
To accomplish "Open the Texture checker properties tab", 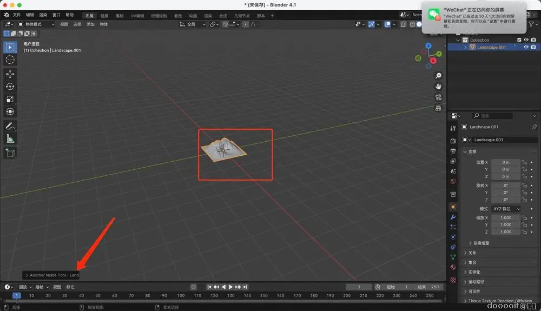I will (453, 280).
